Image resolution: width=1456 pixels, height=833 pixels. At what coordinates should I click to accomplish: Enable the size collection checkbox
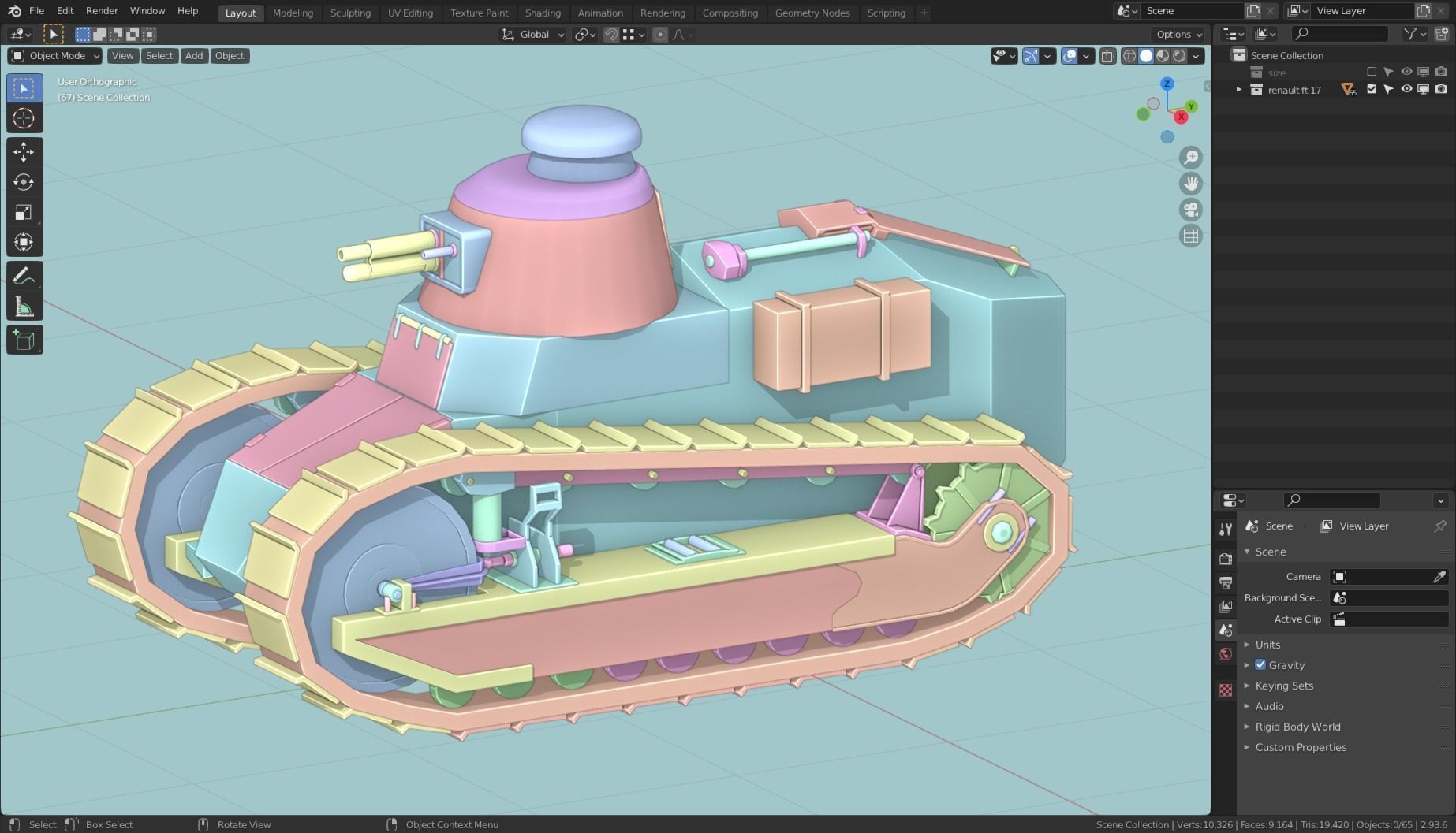tap(1372, 73)
